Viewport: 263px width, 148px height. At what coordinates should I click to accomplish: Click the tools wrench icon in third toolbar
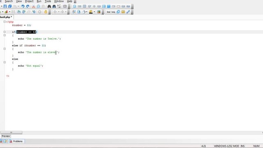pyautogui.click(x=74, y=12)
